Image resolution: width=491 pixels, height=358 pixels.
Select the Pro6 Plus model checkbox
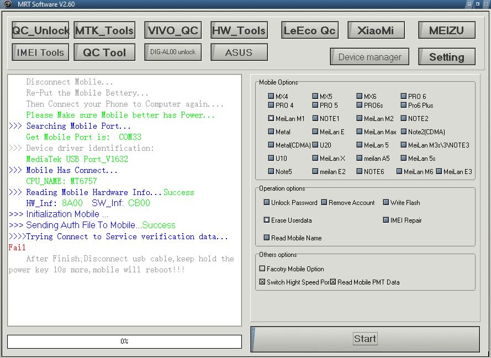tap(404, 105)
